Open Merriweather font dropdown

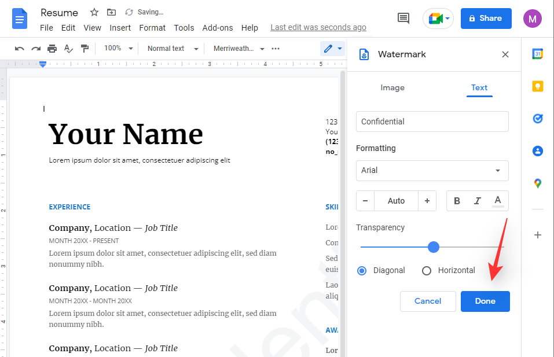click(x=239, y=49)
